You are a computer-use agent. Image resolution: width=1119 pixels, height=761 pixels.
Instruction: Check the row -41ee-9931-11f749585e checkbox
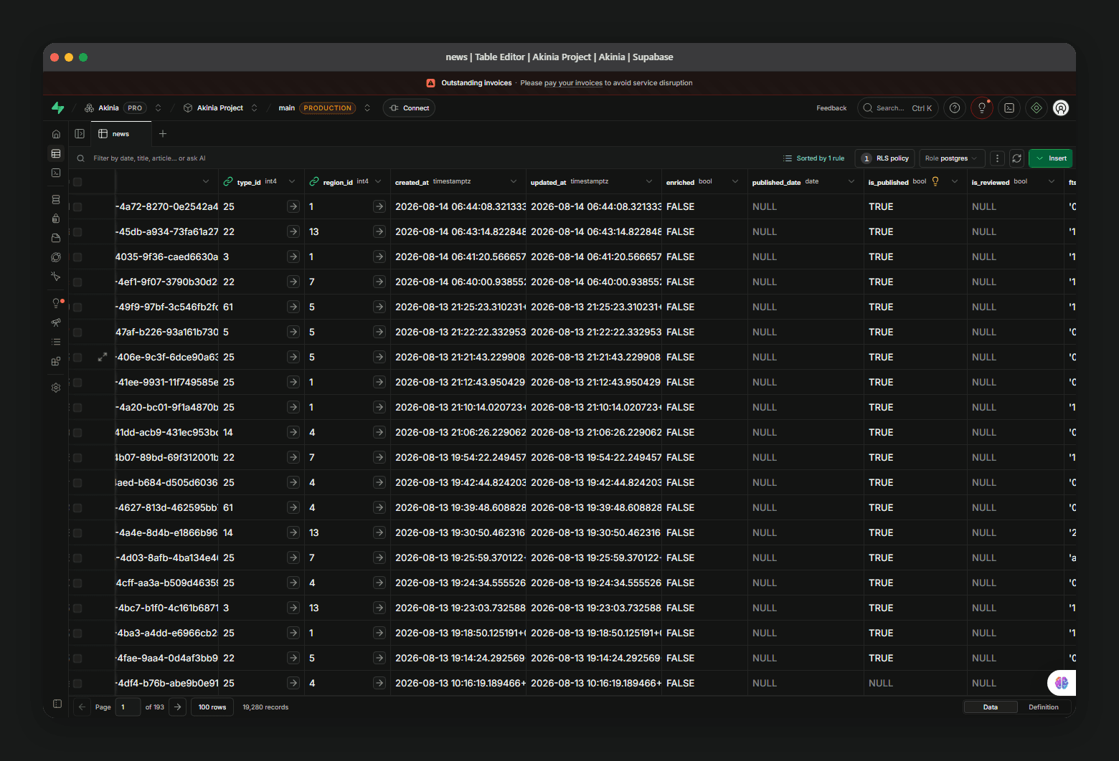point(77,383)
